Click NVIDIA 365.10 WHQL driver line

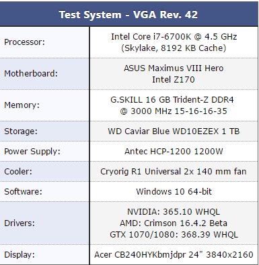pos(174,212)
